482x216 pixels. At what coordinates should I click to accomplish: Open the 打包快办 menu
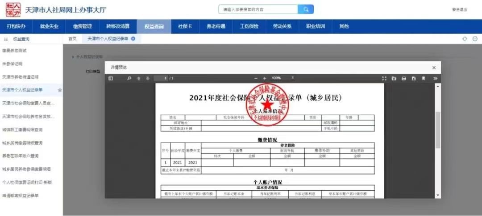pyautogui.click(x=16, y=26)
